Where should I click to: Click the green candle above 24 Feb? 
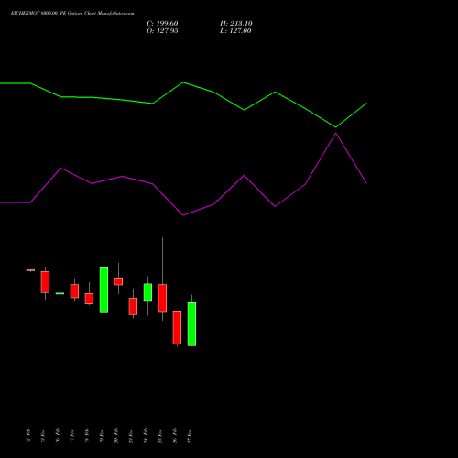(x=147, y=292)
